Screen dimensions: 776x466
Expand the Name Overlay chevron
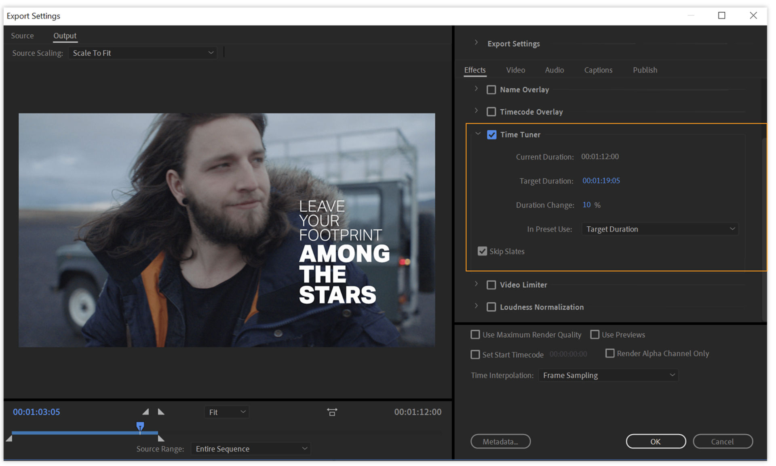476,89
